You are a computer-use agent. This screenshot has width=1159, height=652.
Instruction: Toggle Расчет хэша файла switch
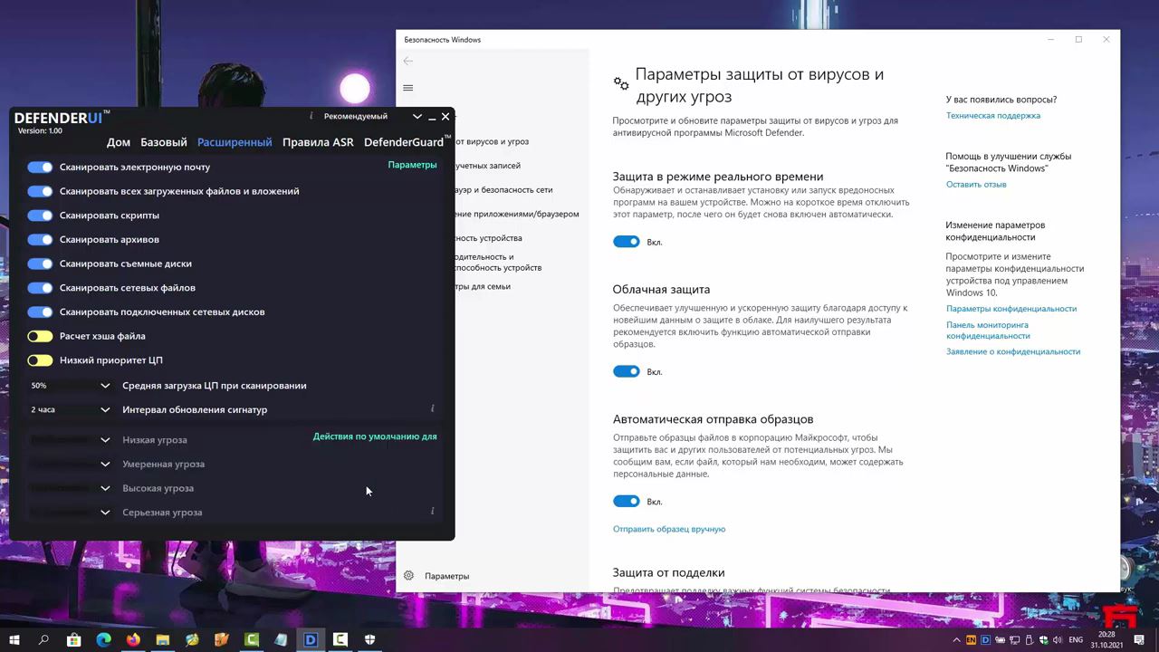click(x=40, y=336)
